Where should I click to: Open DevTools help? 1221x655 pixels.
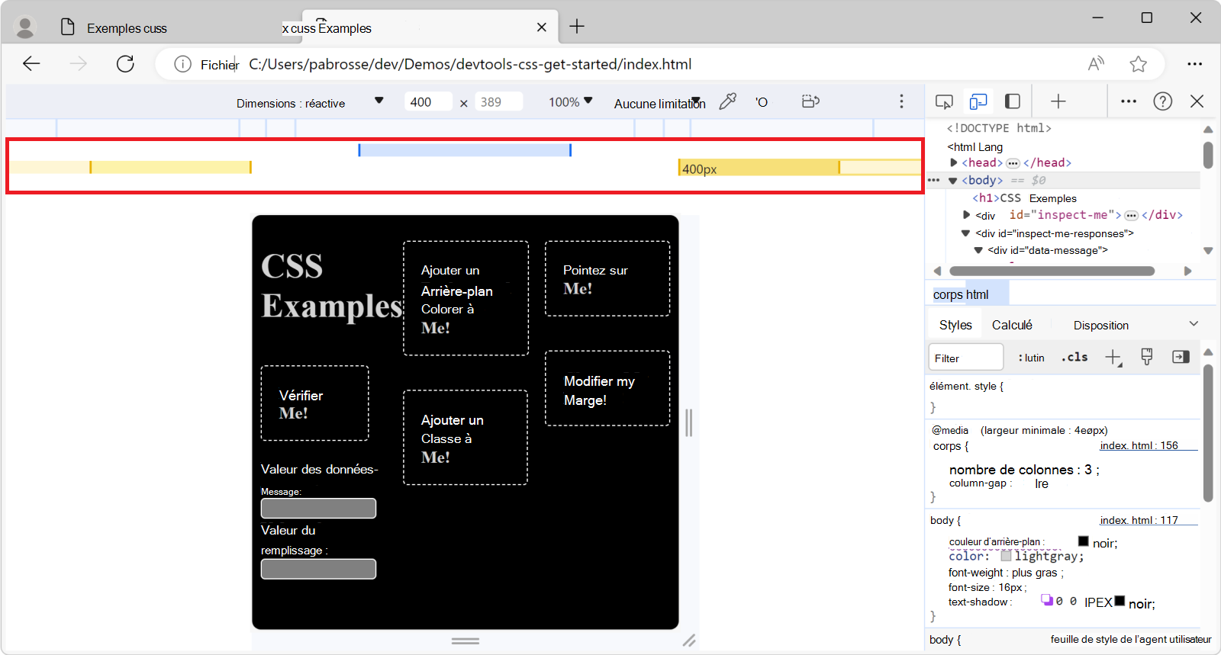pyautogui.click(x=1163, y=101)
